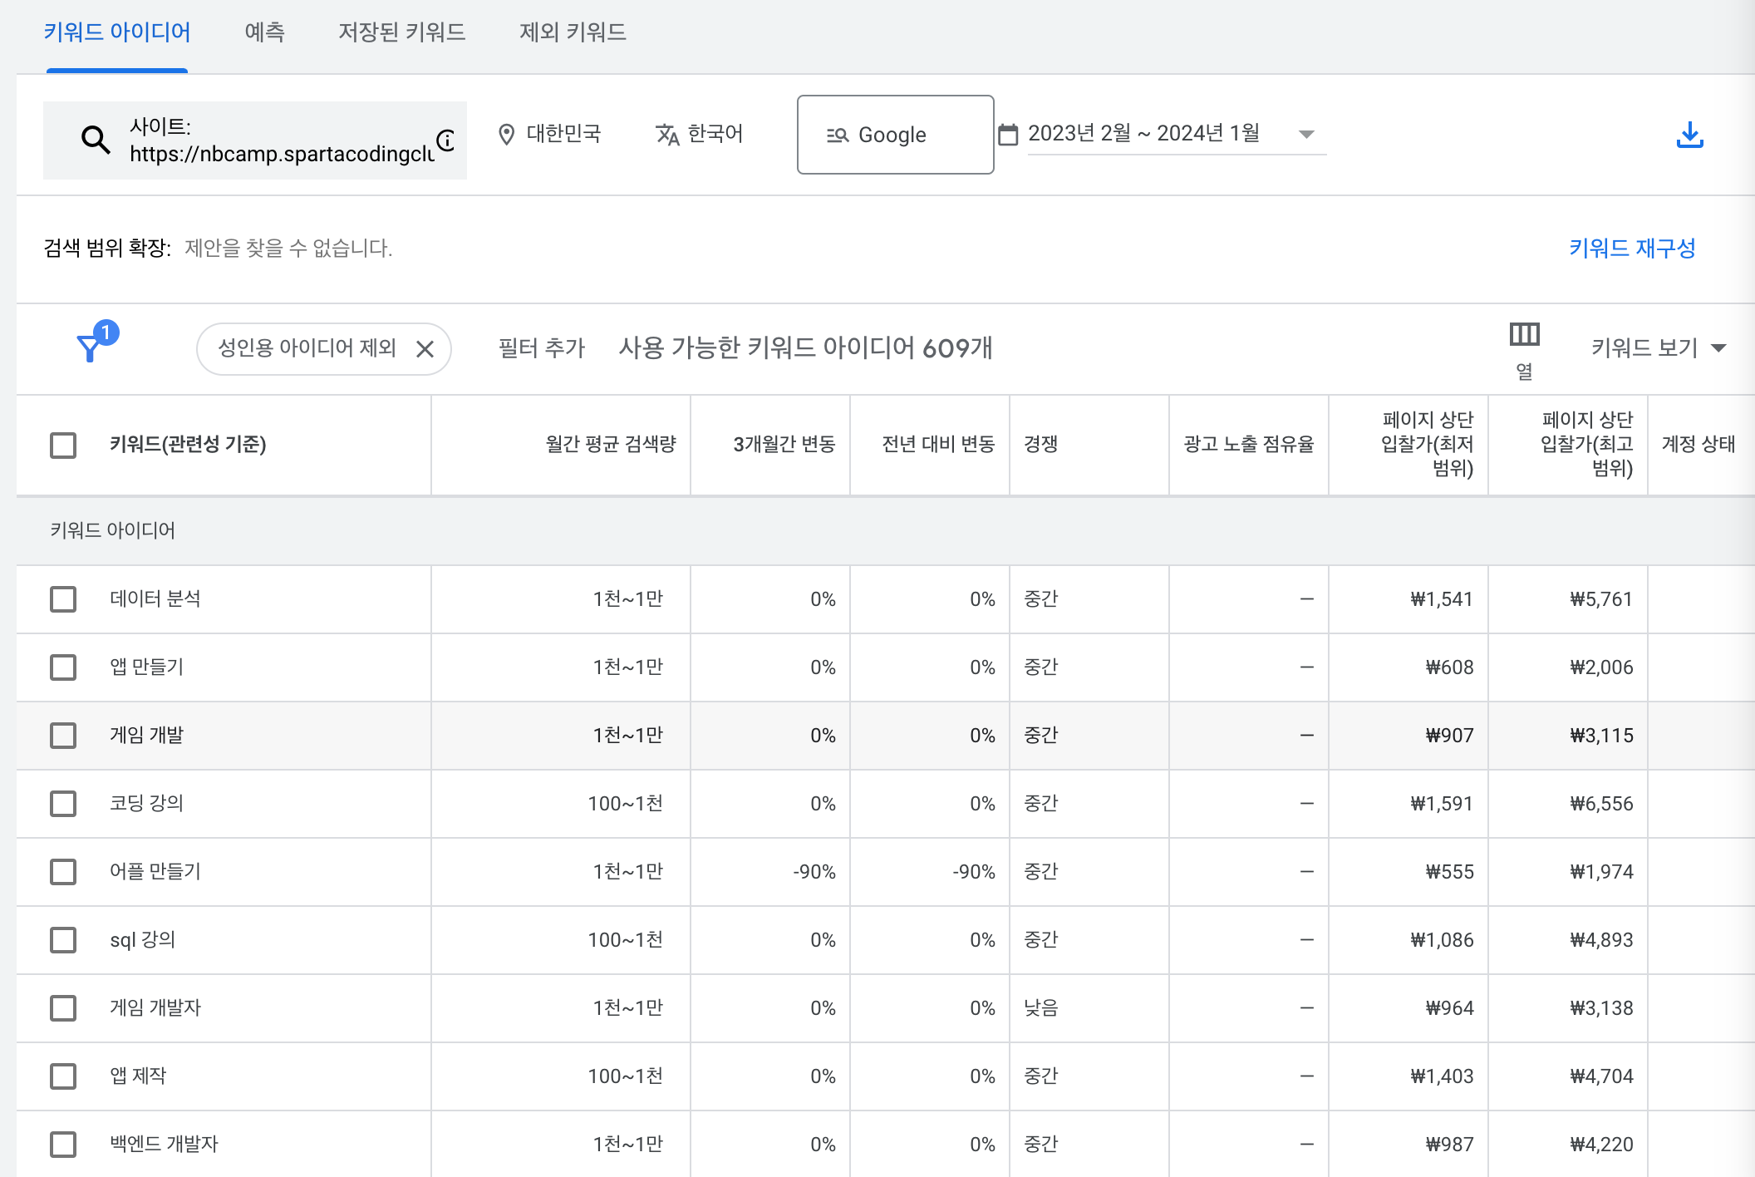Click the search magnifier icon

click(96, 140)
